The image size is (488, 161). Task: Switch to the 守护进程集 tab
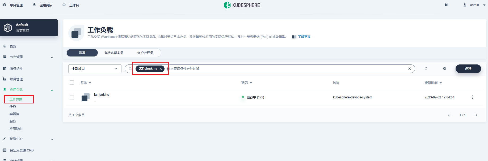coord(145,53)
